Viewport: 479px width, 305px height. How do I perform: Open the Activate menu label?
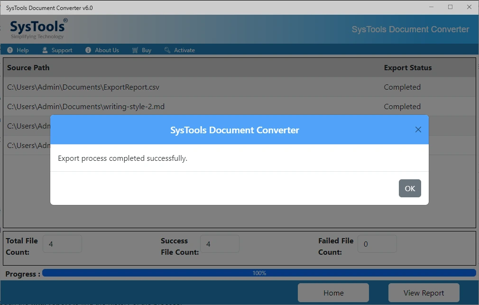(184, 50)
